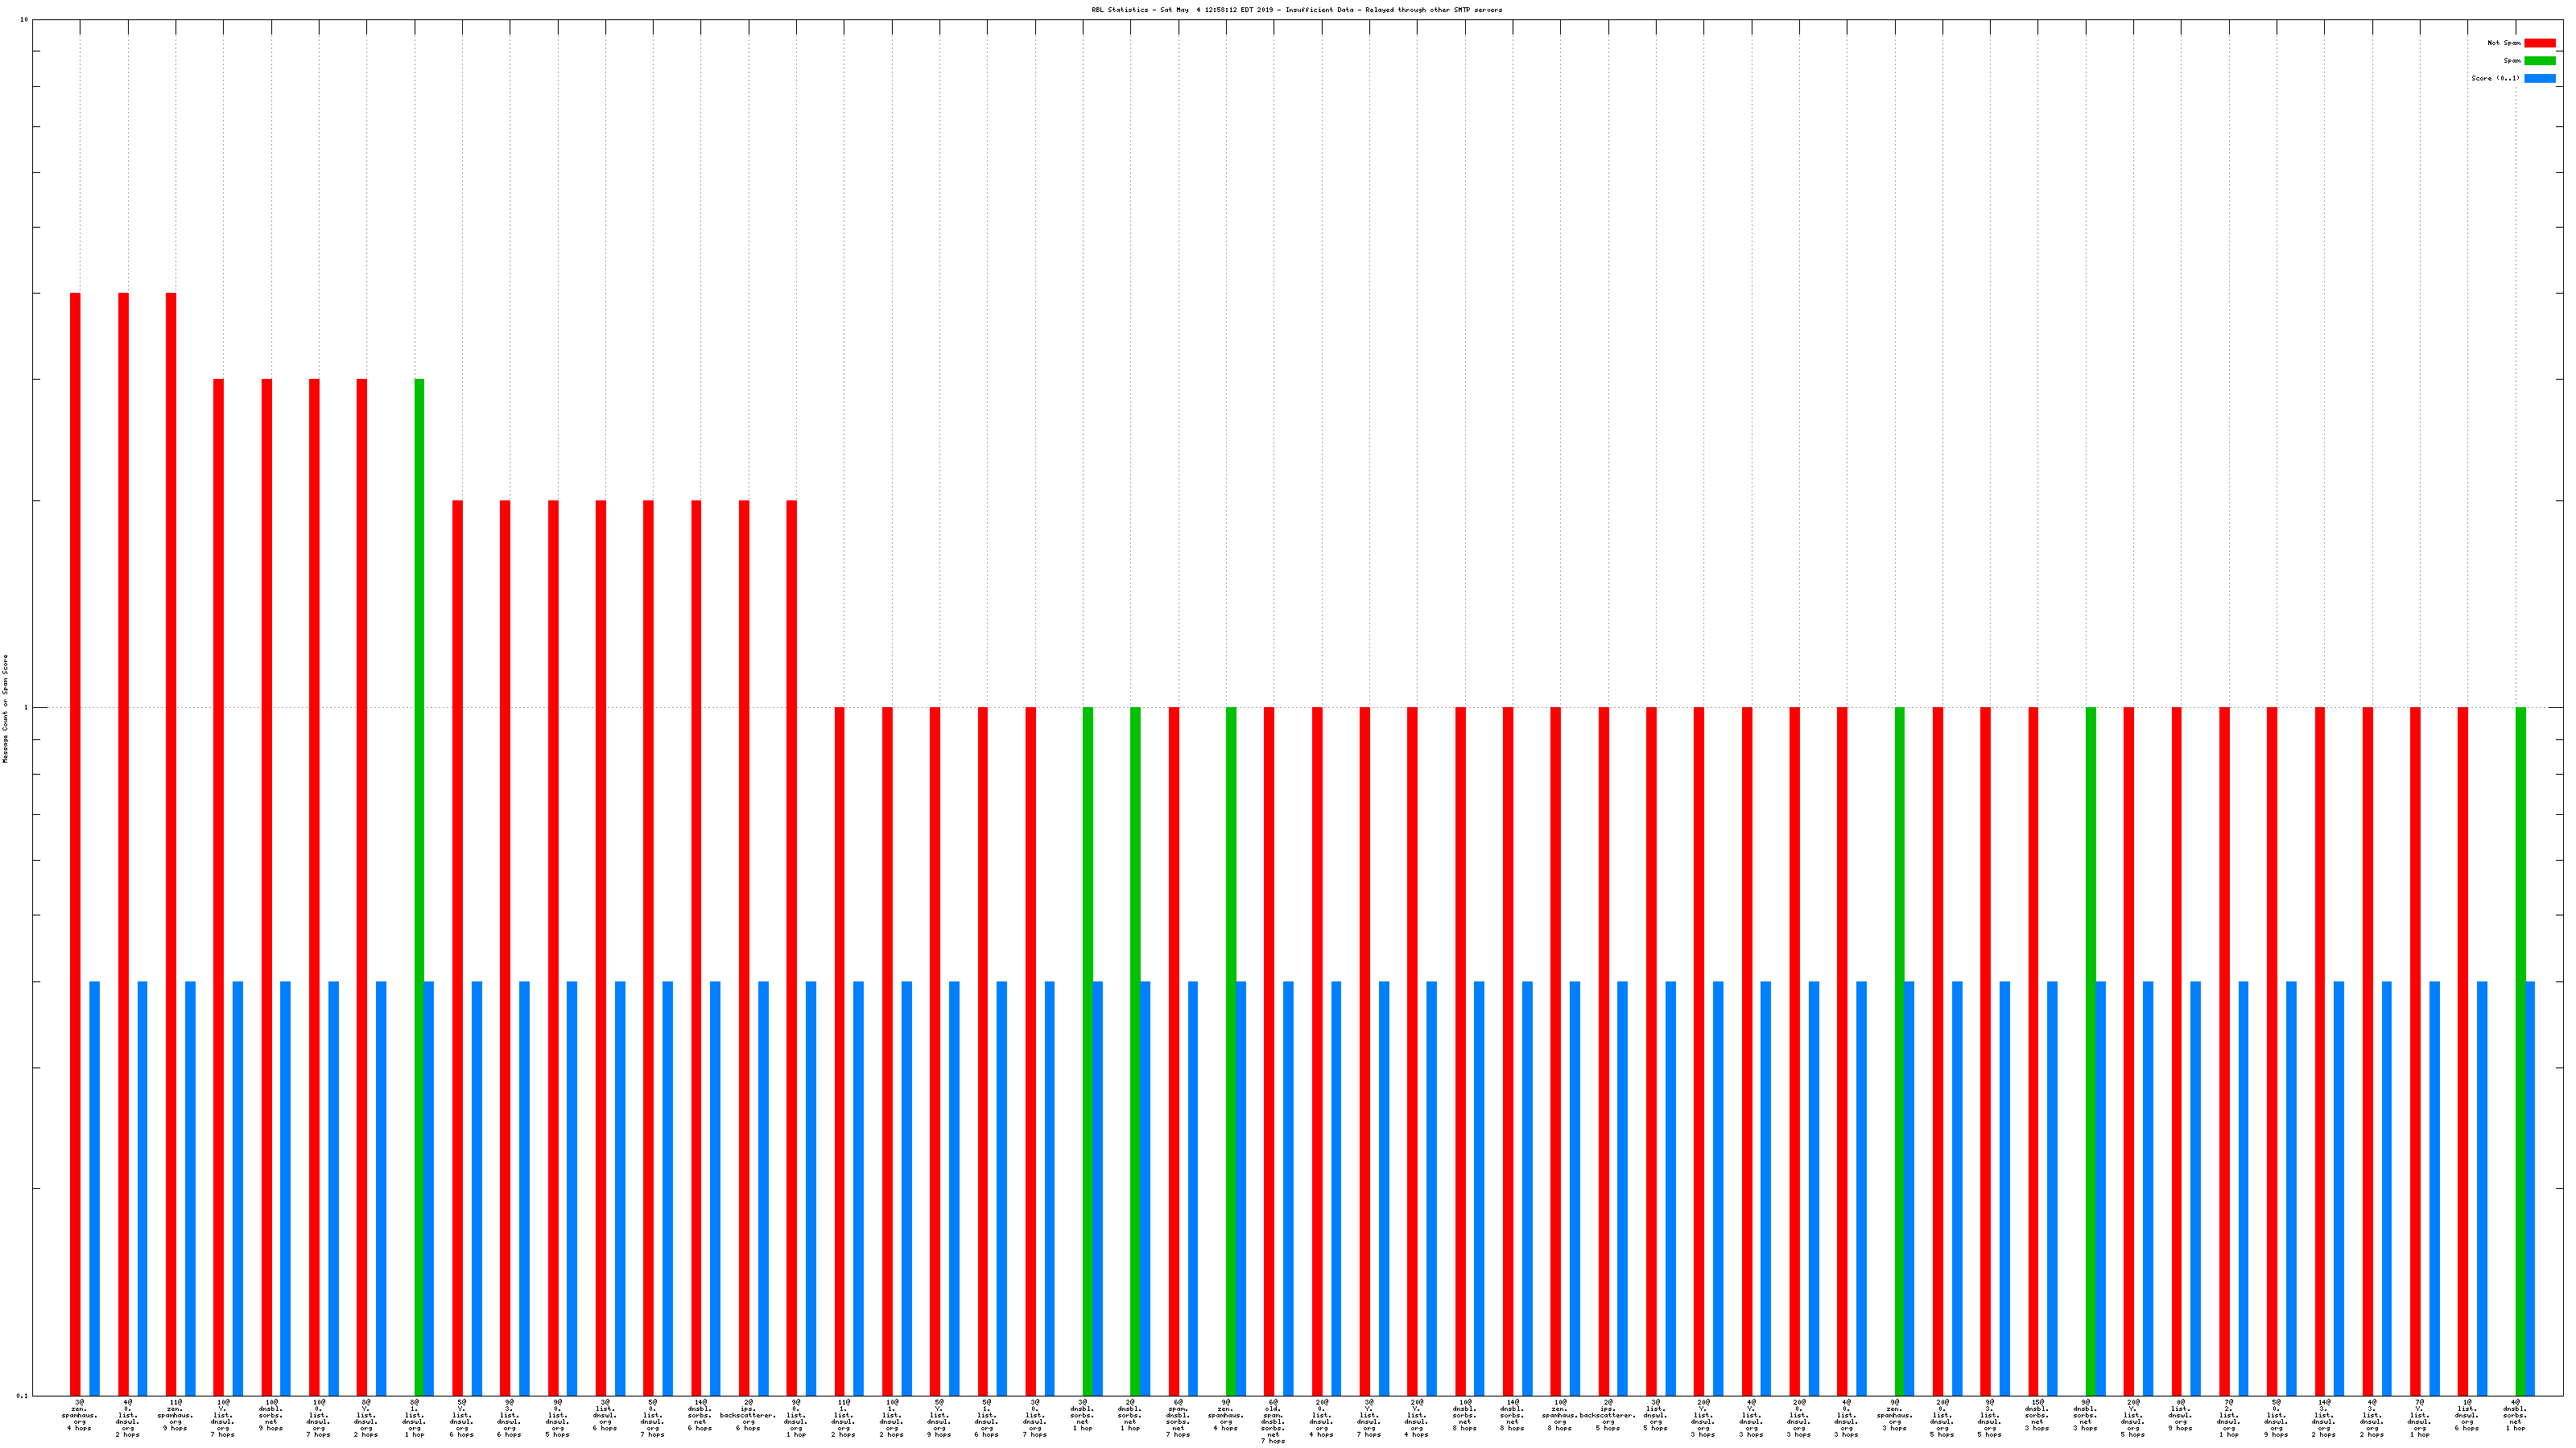The height and width of the screenshot is (1448, 2576).
Task: Click the 'old.spam.dnsbl.sorbs.net 7 hops' x-axis label
Action: click(x=1272, y=1421)
